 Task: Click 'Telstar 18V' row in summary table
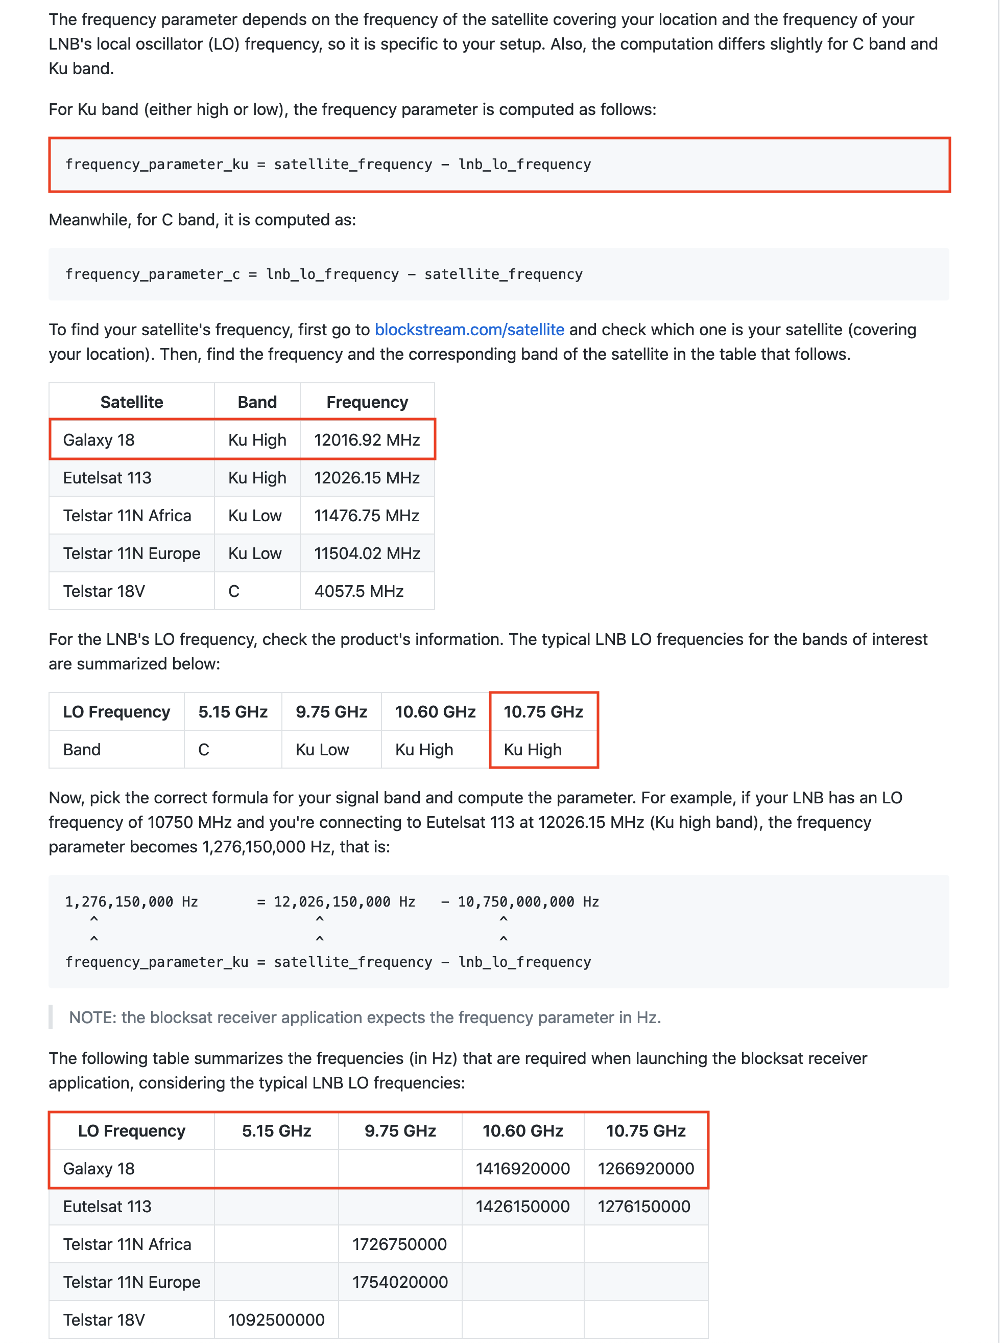point(378,1319)
